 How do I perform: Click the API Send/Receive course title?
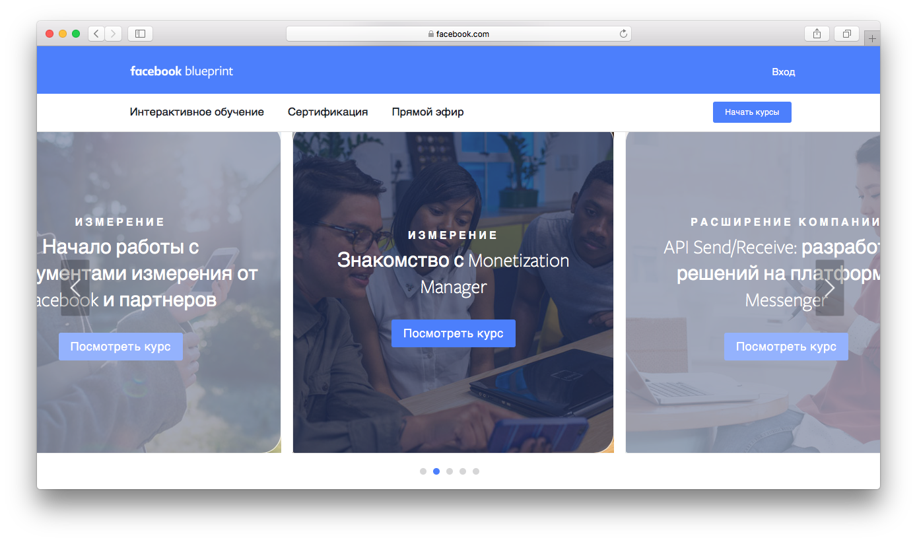tap(772, 273)
